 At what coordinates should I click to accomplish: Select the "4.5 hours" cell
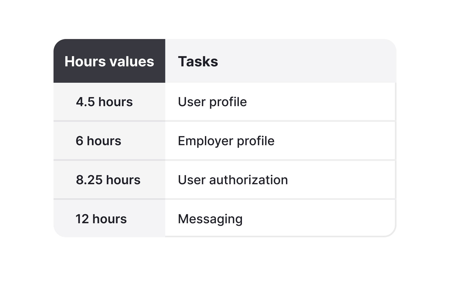[x=104, y=102]
